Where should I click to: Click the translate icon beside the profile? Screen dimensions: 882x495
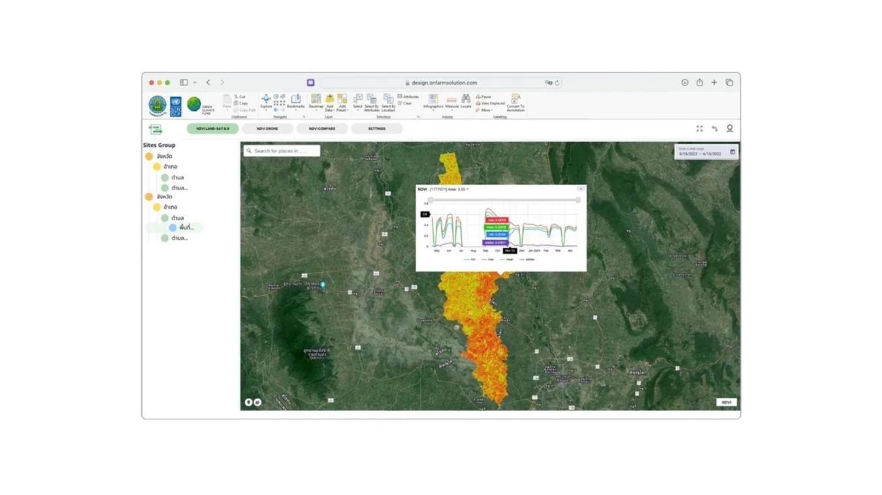(715, 128)
